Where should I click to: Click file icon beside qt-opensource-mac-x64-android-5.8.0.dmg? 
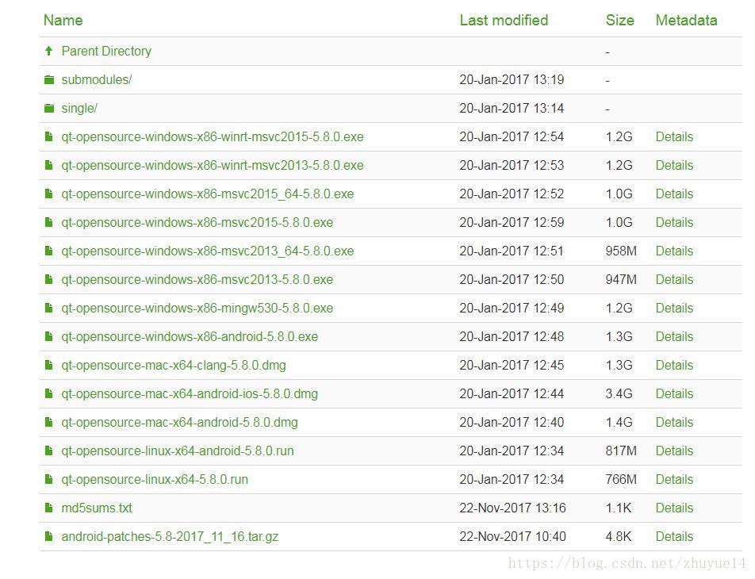click(48, 422)
